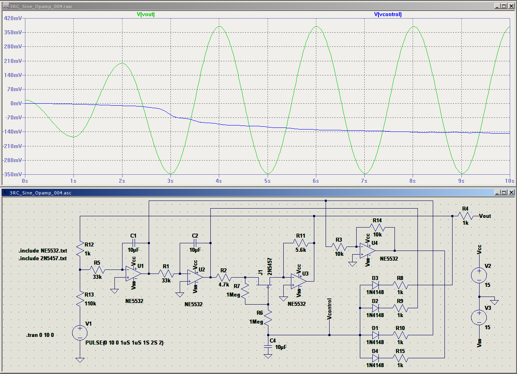Select op-amp U3 symbol
This screenshot has height=374, width=517.
(x=299, y=281)
